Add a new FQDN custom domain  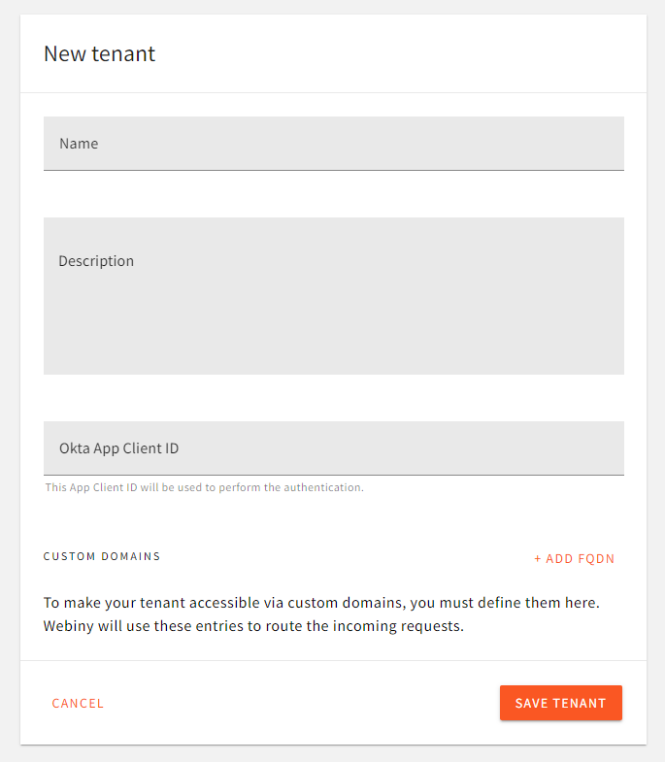point(575,559)
